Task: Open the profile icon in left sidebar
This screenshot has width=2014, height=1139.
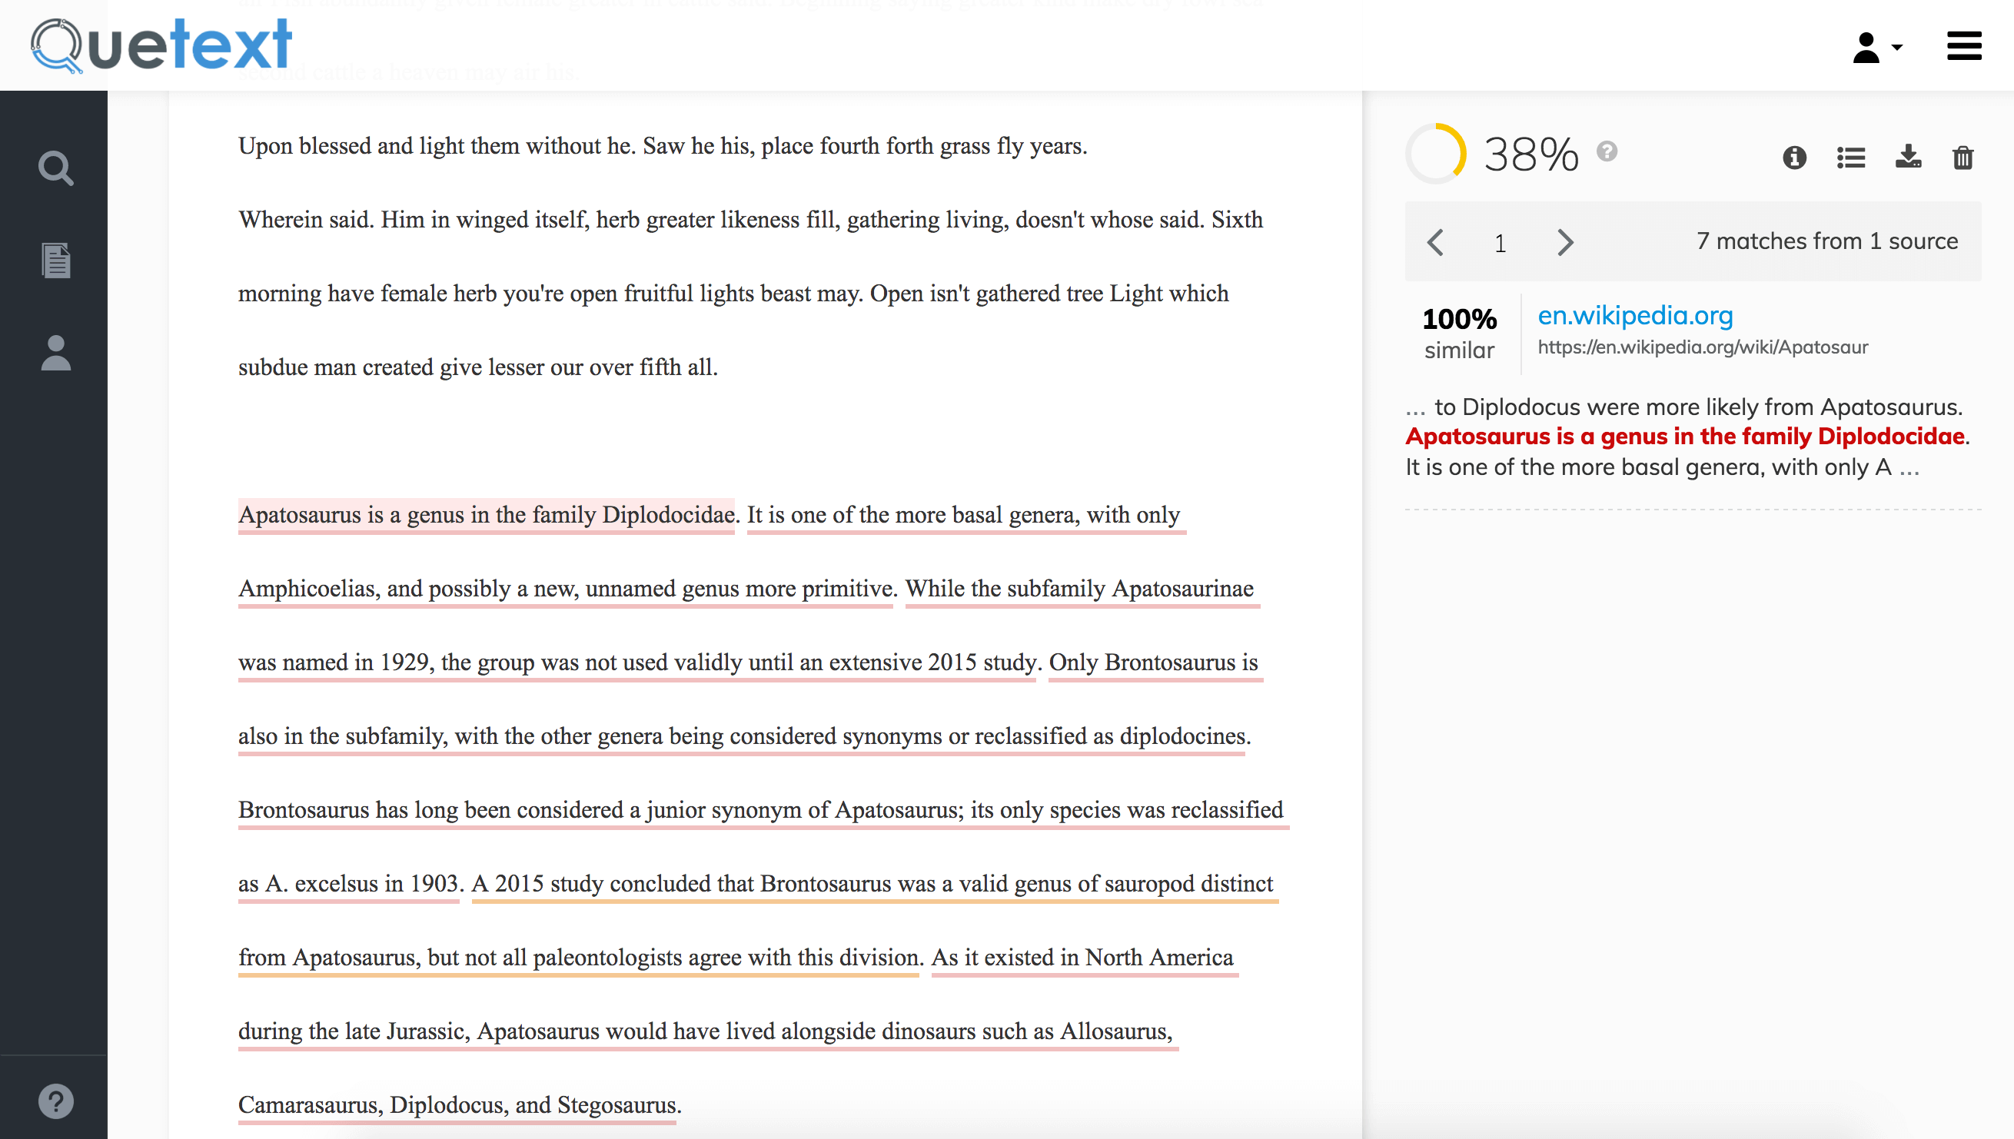Action: pos(55,353)
